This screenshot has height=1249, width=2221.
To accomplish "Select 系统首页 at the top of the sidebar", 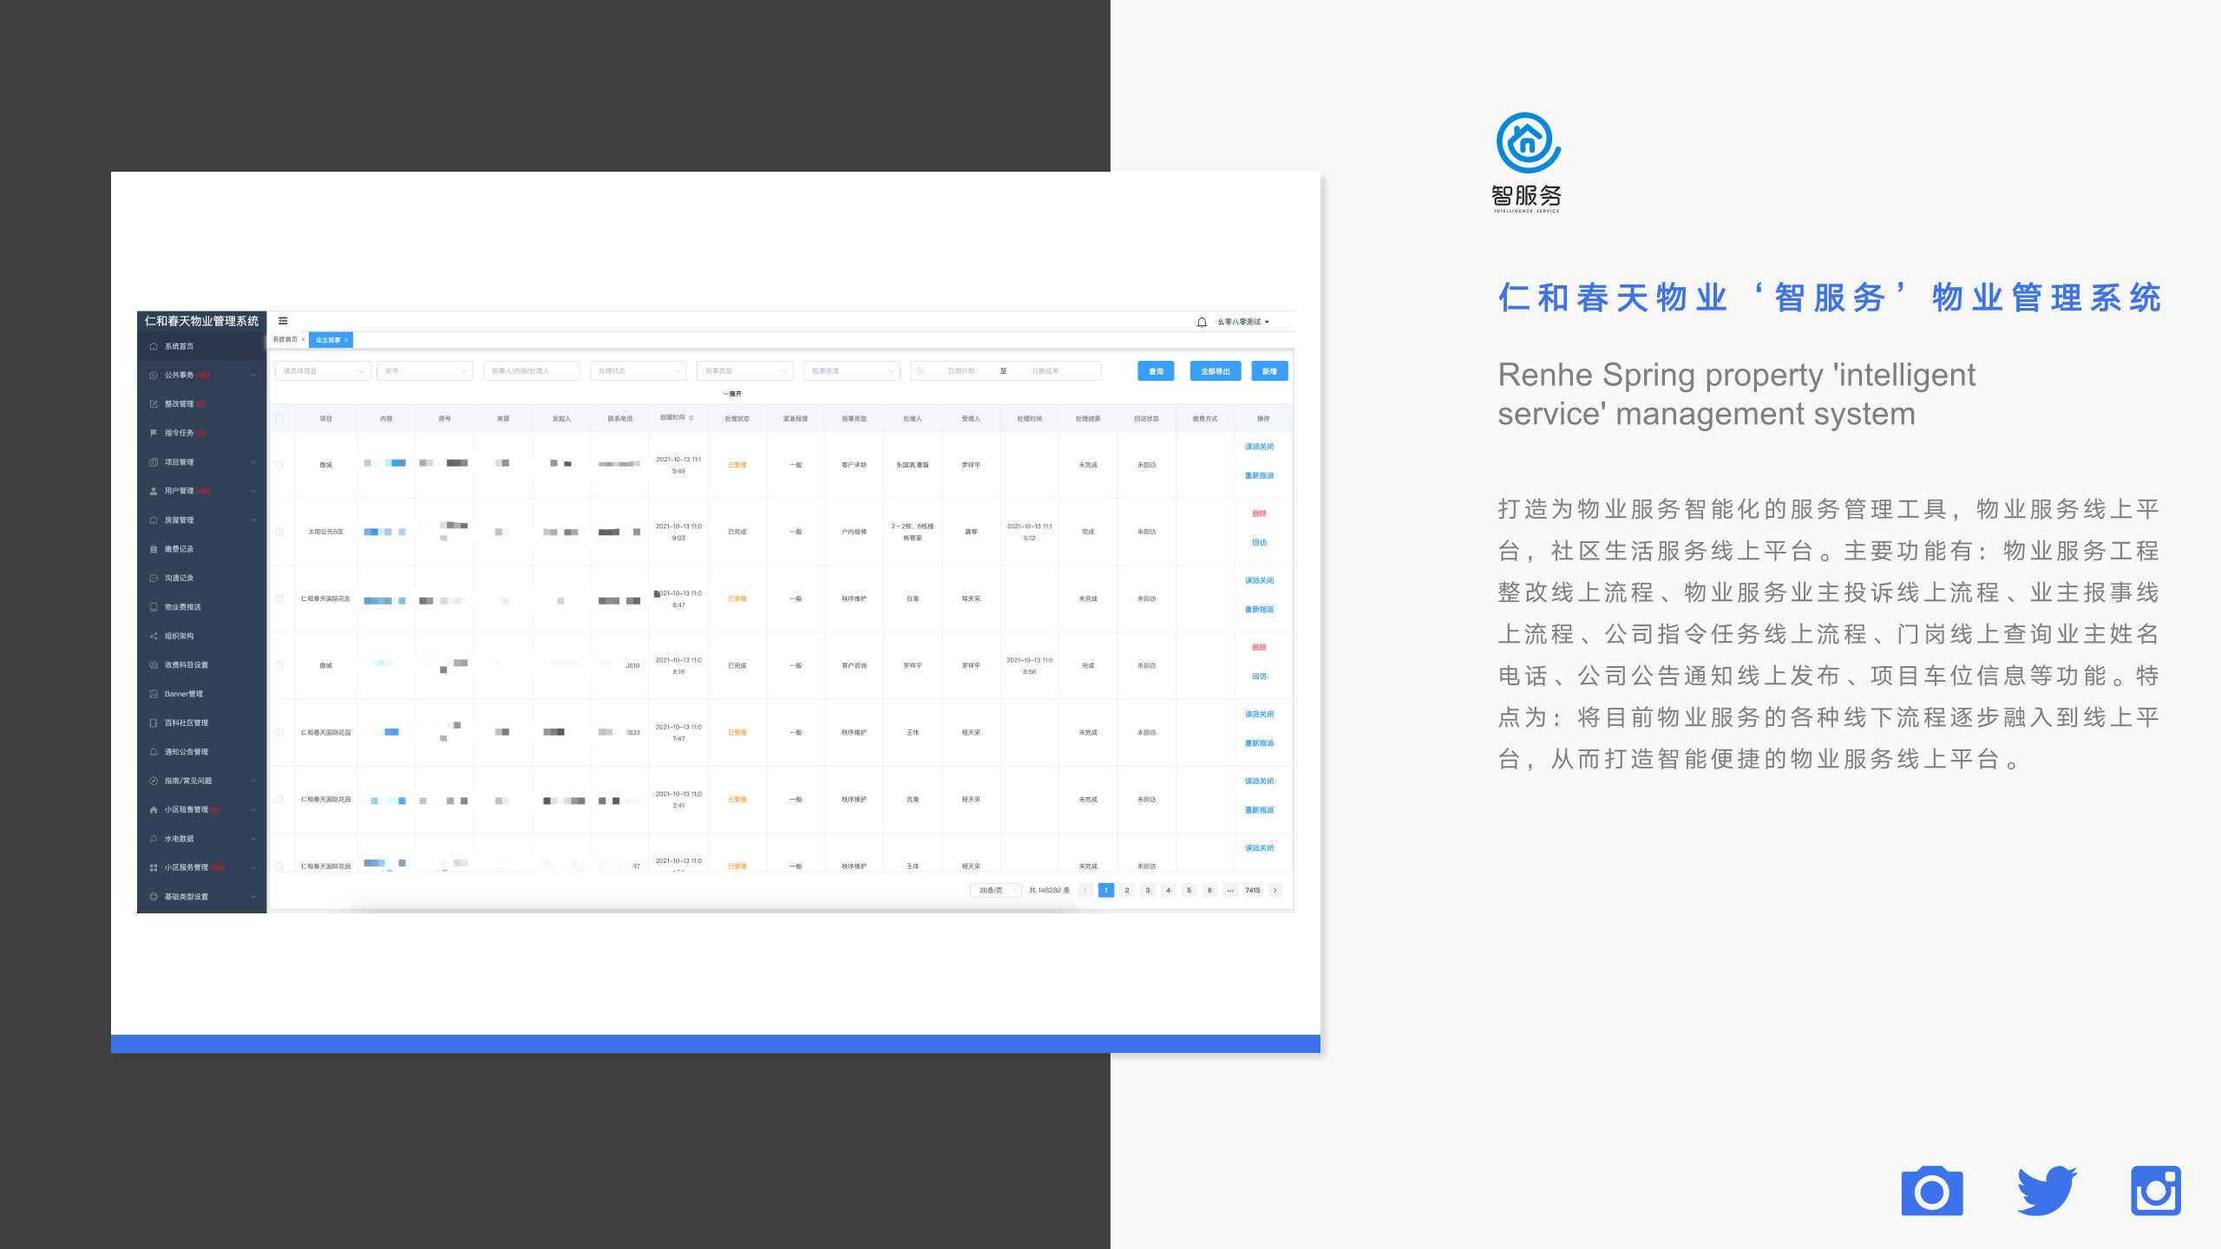I will (x=180, y=345).
